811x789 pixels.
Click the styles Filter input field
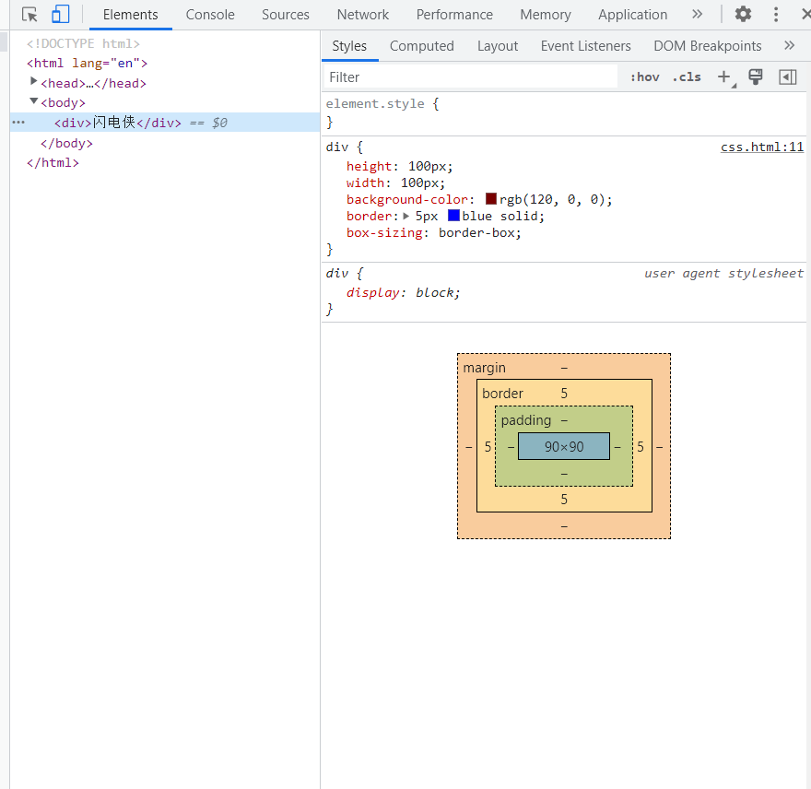point(470,77)
